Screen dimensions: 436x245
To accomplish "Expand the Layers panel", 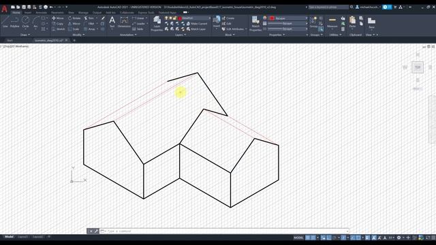I will [181, 35].
